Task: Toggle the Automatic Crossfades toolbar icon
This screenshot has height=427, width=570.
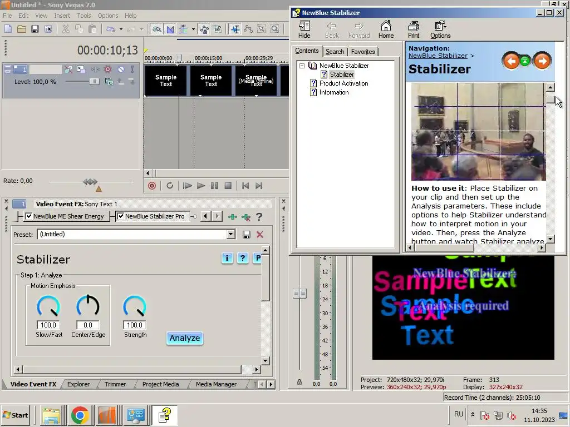Action: pyautogui.click(x=170, y=29)
